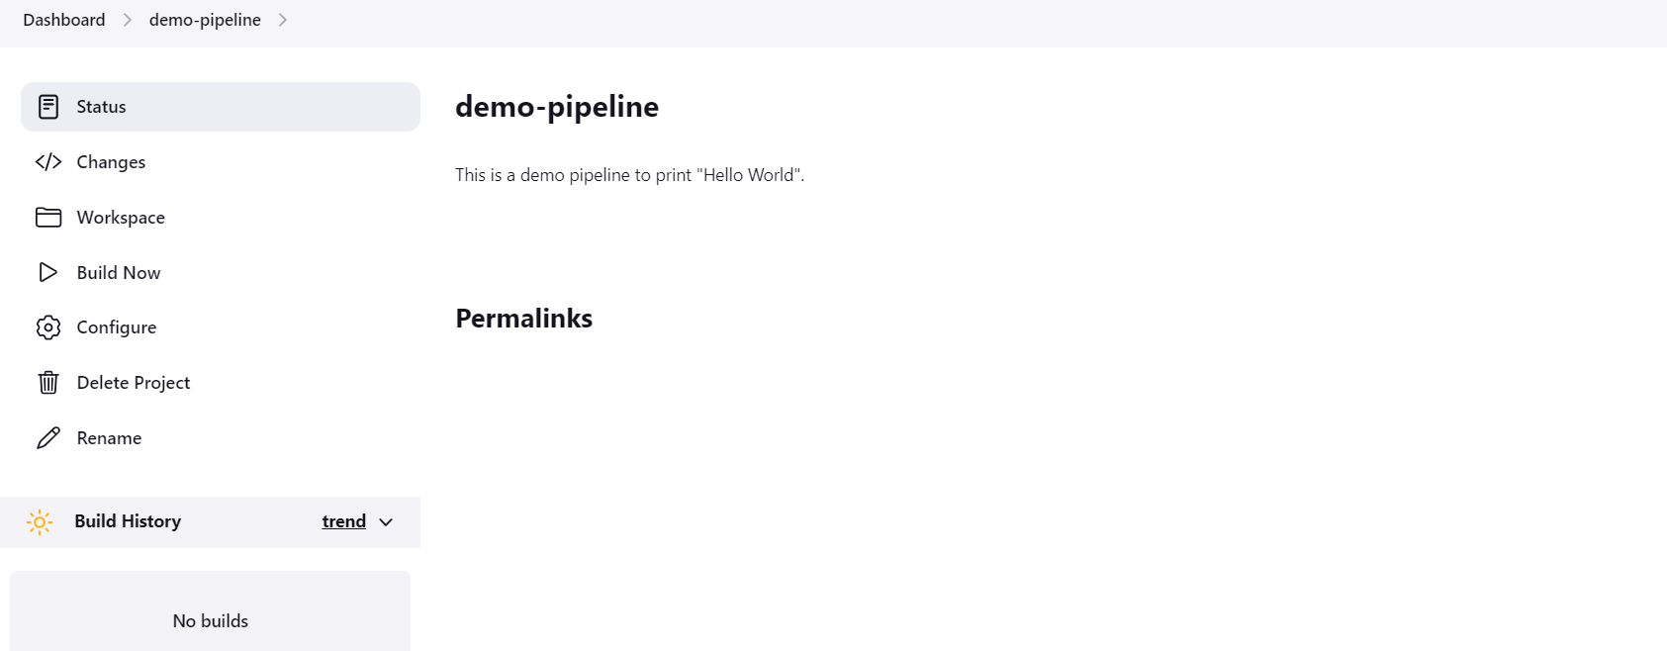The height and width of the screenshot is (651, 1667).
Task: Click the Rename pencil icon
Action: (48, 438)
